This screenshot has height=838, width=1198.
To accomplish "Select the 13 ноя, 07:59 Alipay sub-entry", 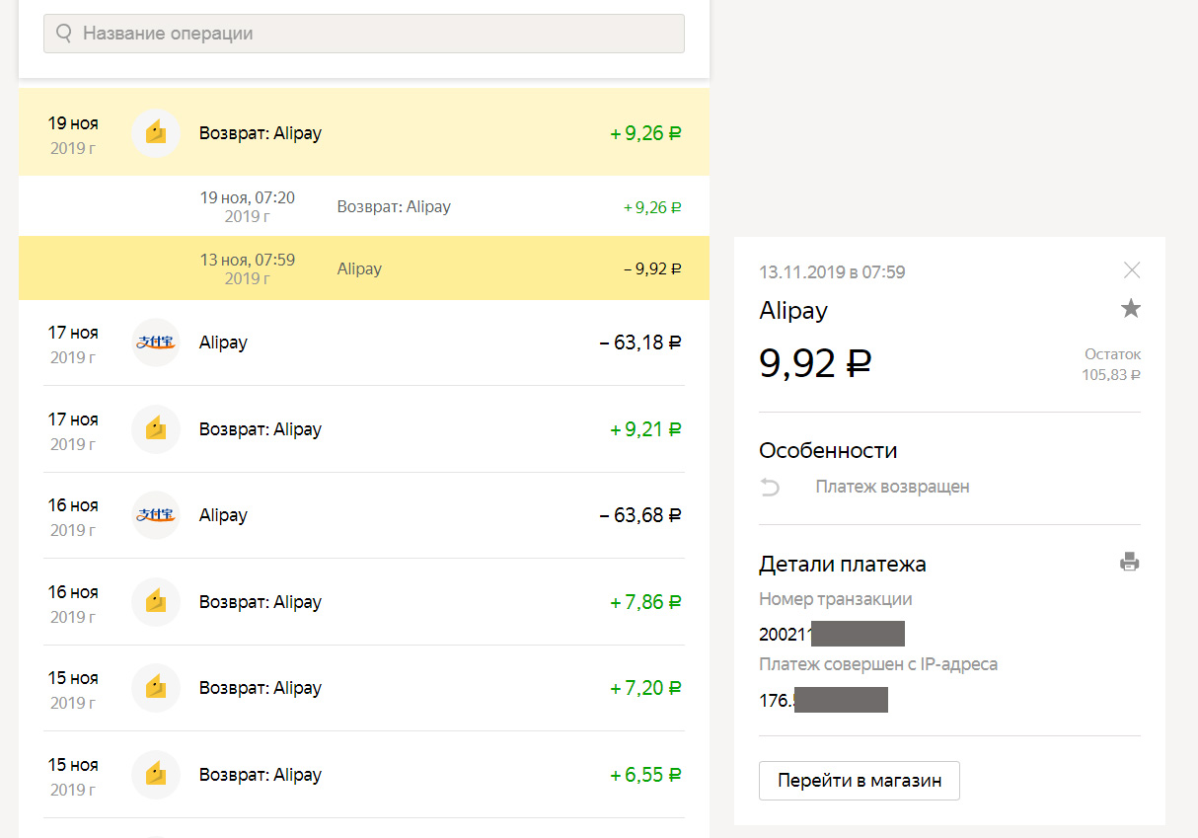I will pyautogui.click(x=364, y=268).
